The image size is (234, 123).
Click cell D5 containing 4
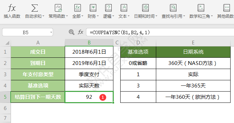138,97
